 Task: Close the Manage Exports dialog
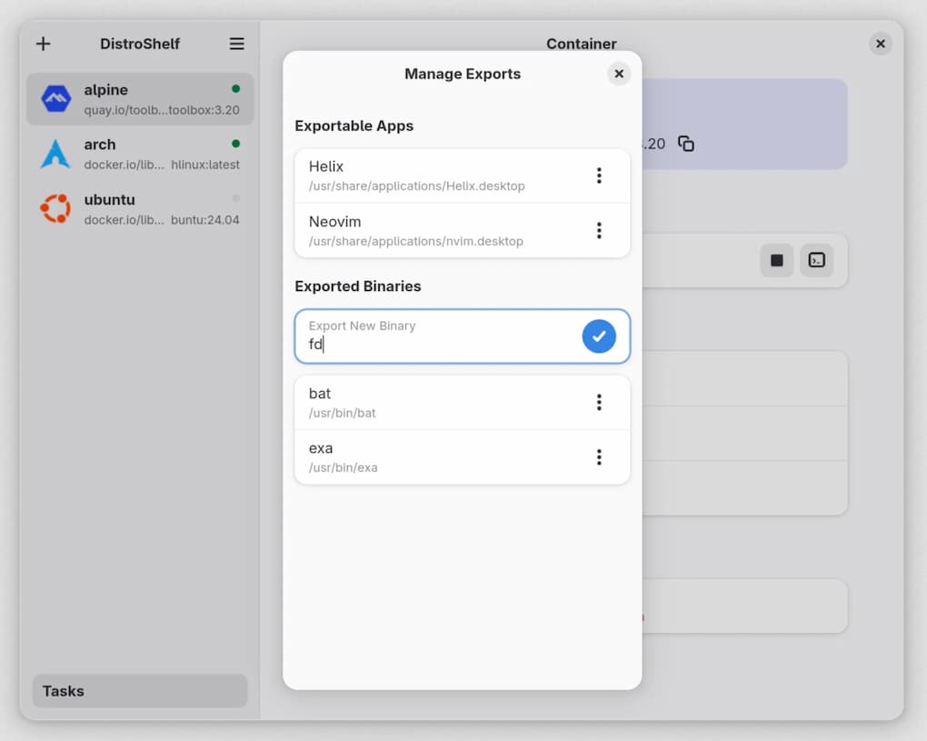click(x=619, y=74)
